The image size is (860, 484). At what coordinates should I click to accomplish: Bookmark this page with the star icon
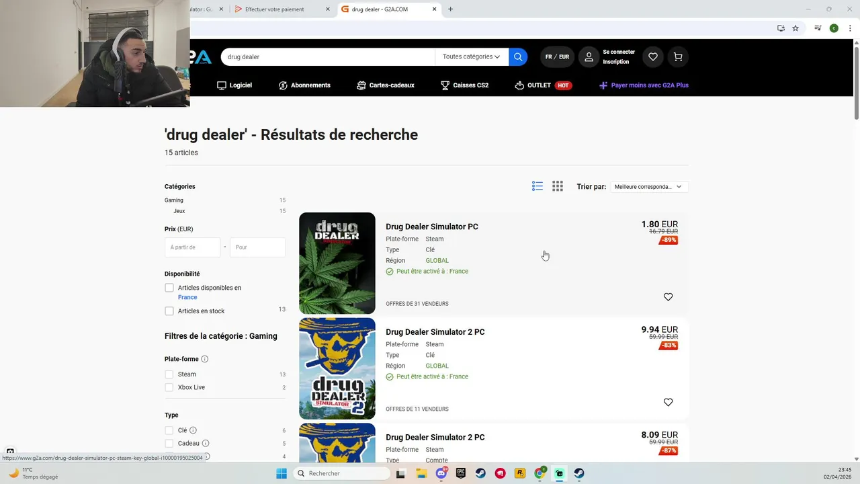click(x=795, y=28)
